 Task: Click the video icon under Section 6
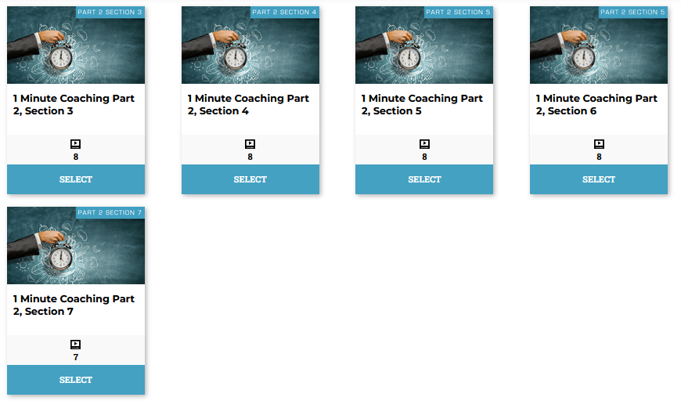[599, 144]
